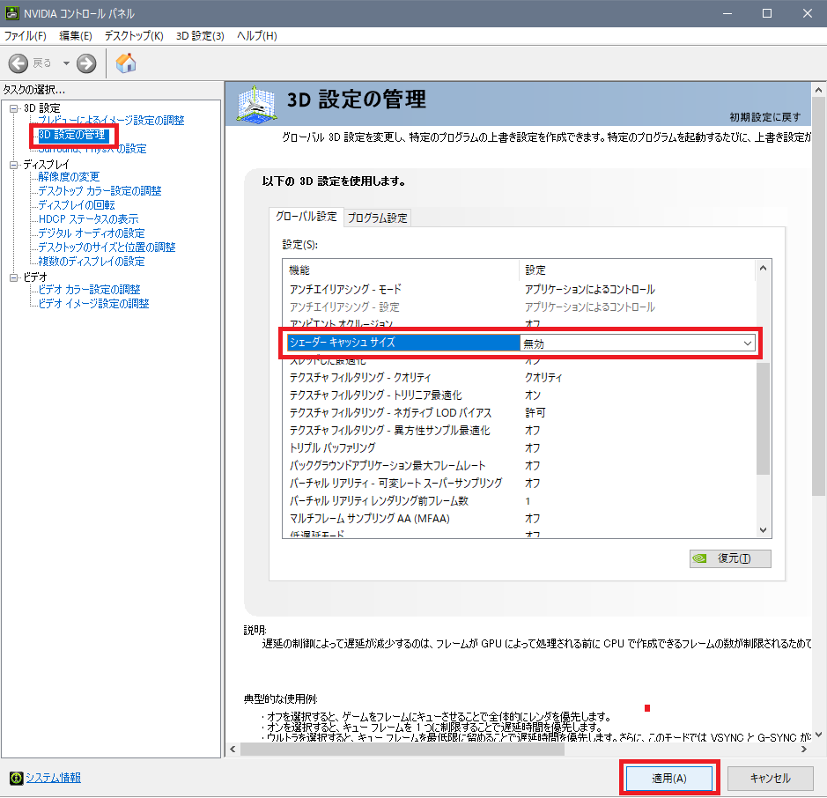Click the 機能 column header
The height and width of the screenshot is (798, 827).
coord(401,270)
